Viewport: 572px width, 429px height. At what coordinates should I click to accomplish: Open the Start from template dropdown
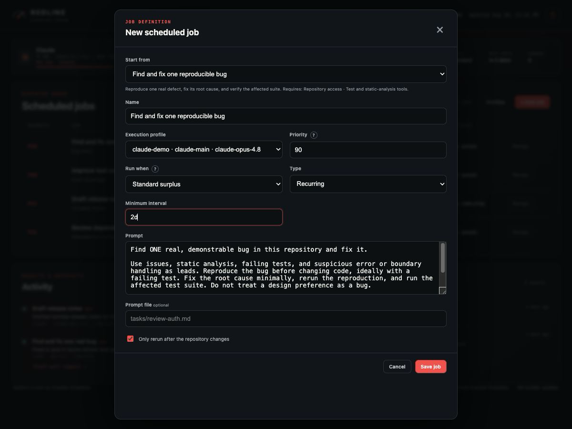pos(286,74)
